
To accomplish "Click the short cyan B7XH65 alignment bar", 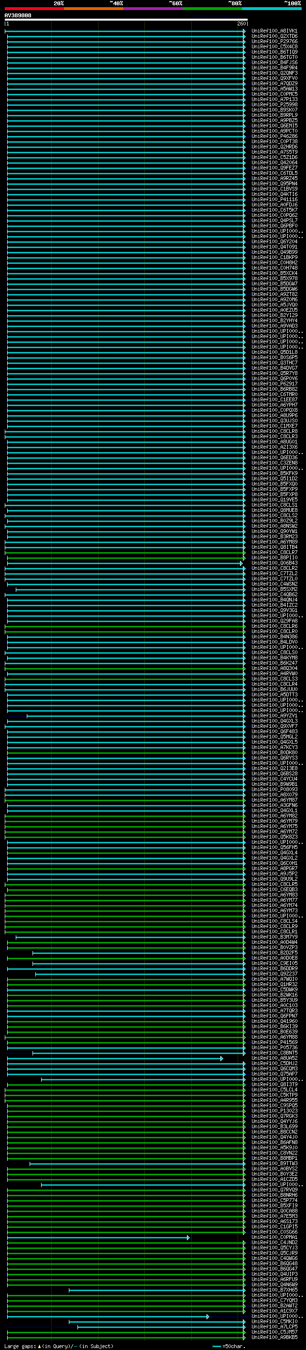I will point(156,1290).
